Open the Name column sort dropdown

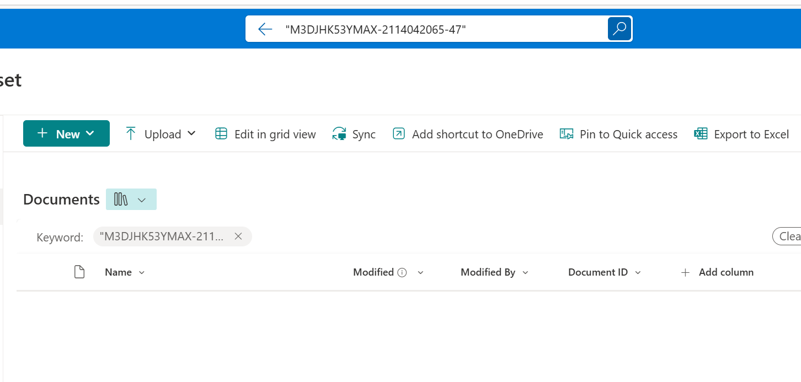(x=141, y=272)
